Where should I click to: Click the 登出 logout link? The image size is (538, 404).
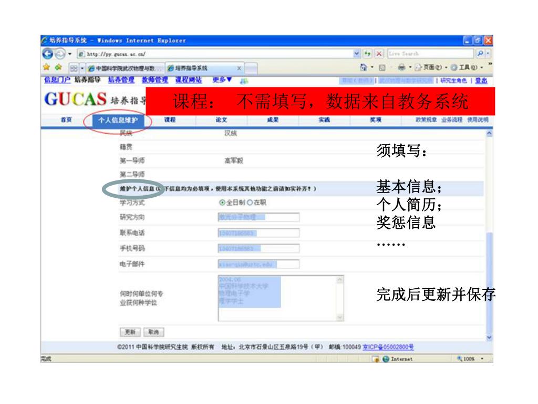coord(481,80)
